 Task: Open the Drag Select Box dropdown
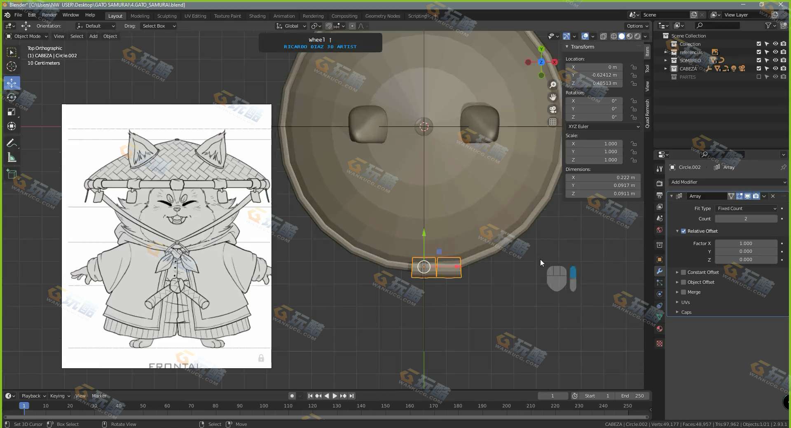point(159,26)
